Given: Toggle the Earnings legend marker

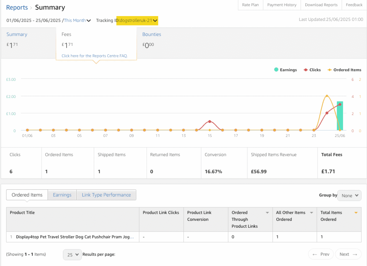Looking at the screenshot, I should (276, 70).
